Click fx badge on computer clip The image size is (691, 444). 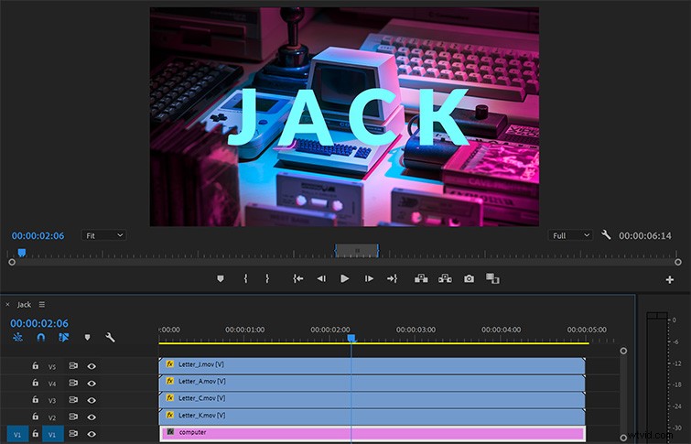coord(169,432)
